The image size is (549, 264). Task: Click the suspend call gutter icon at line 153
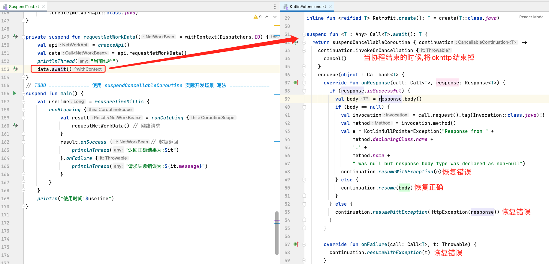coord(15,69)
